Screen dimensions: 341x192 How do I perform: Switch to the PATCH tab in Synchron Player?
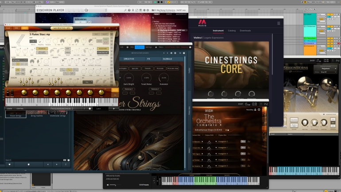coord(169,14)
